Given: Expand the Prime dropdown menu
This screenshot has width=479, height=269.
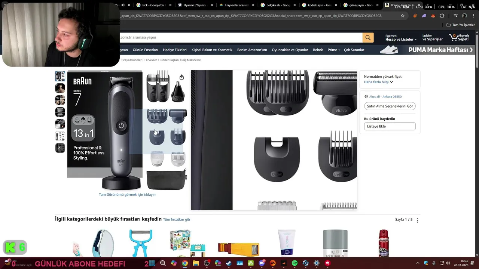Looking at the screenshot, I should pos(334,50).
